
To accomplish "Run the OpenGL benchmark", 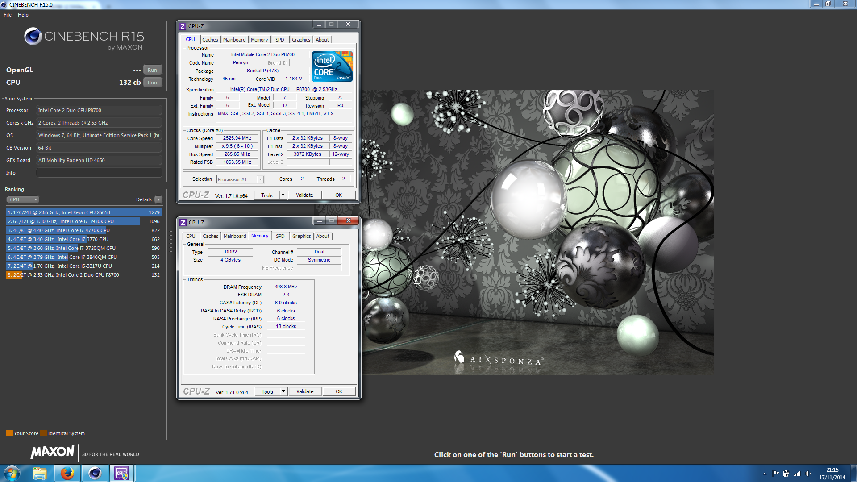I will click(152, 70).
